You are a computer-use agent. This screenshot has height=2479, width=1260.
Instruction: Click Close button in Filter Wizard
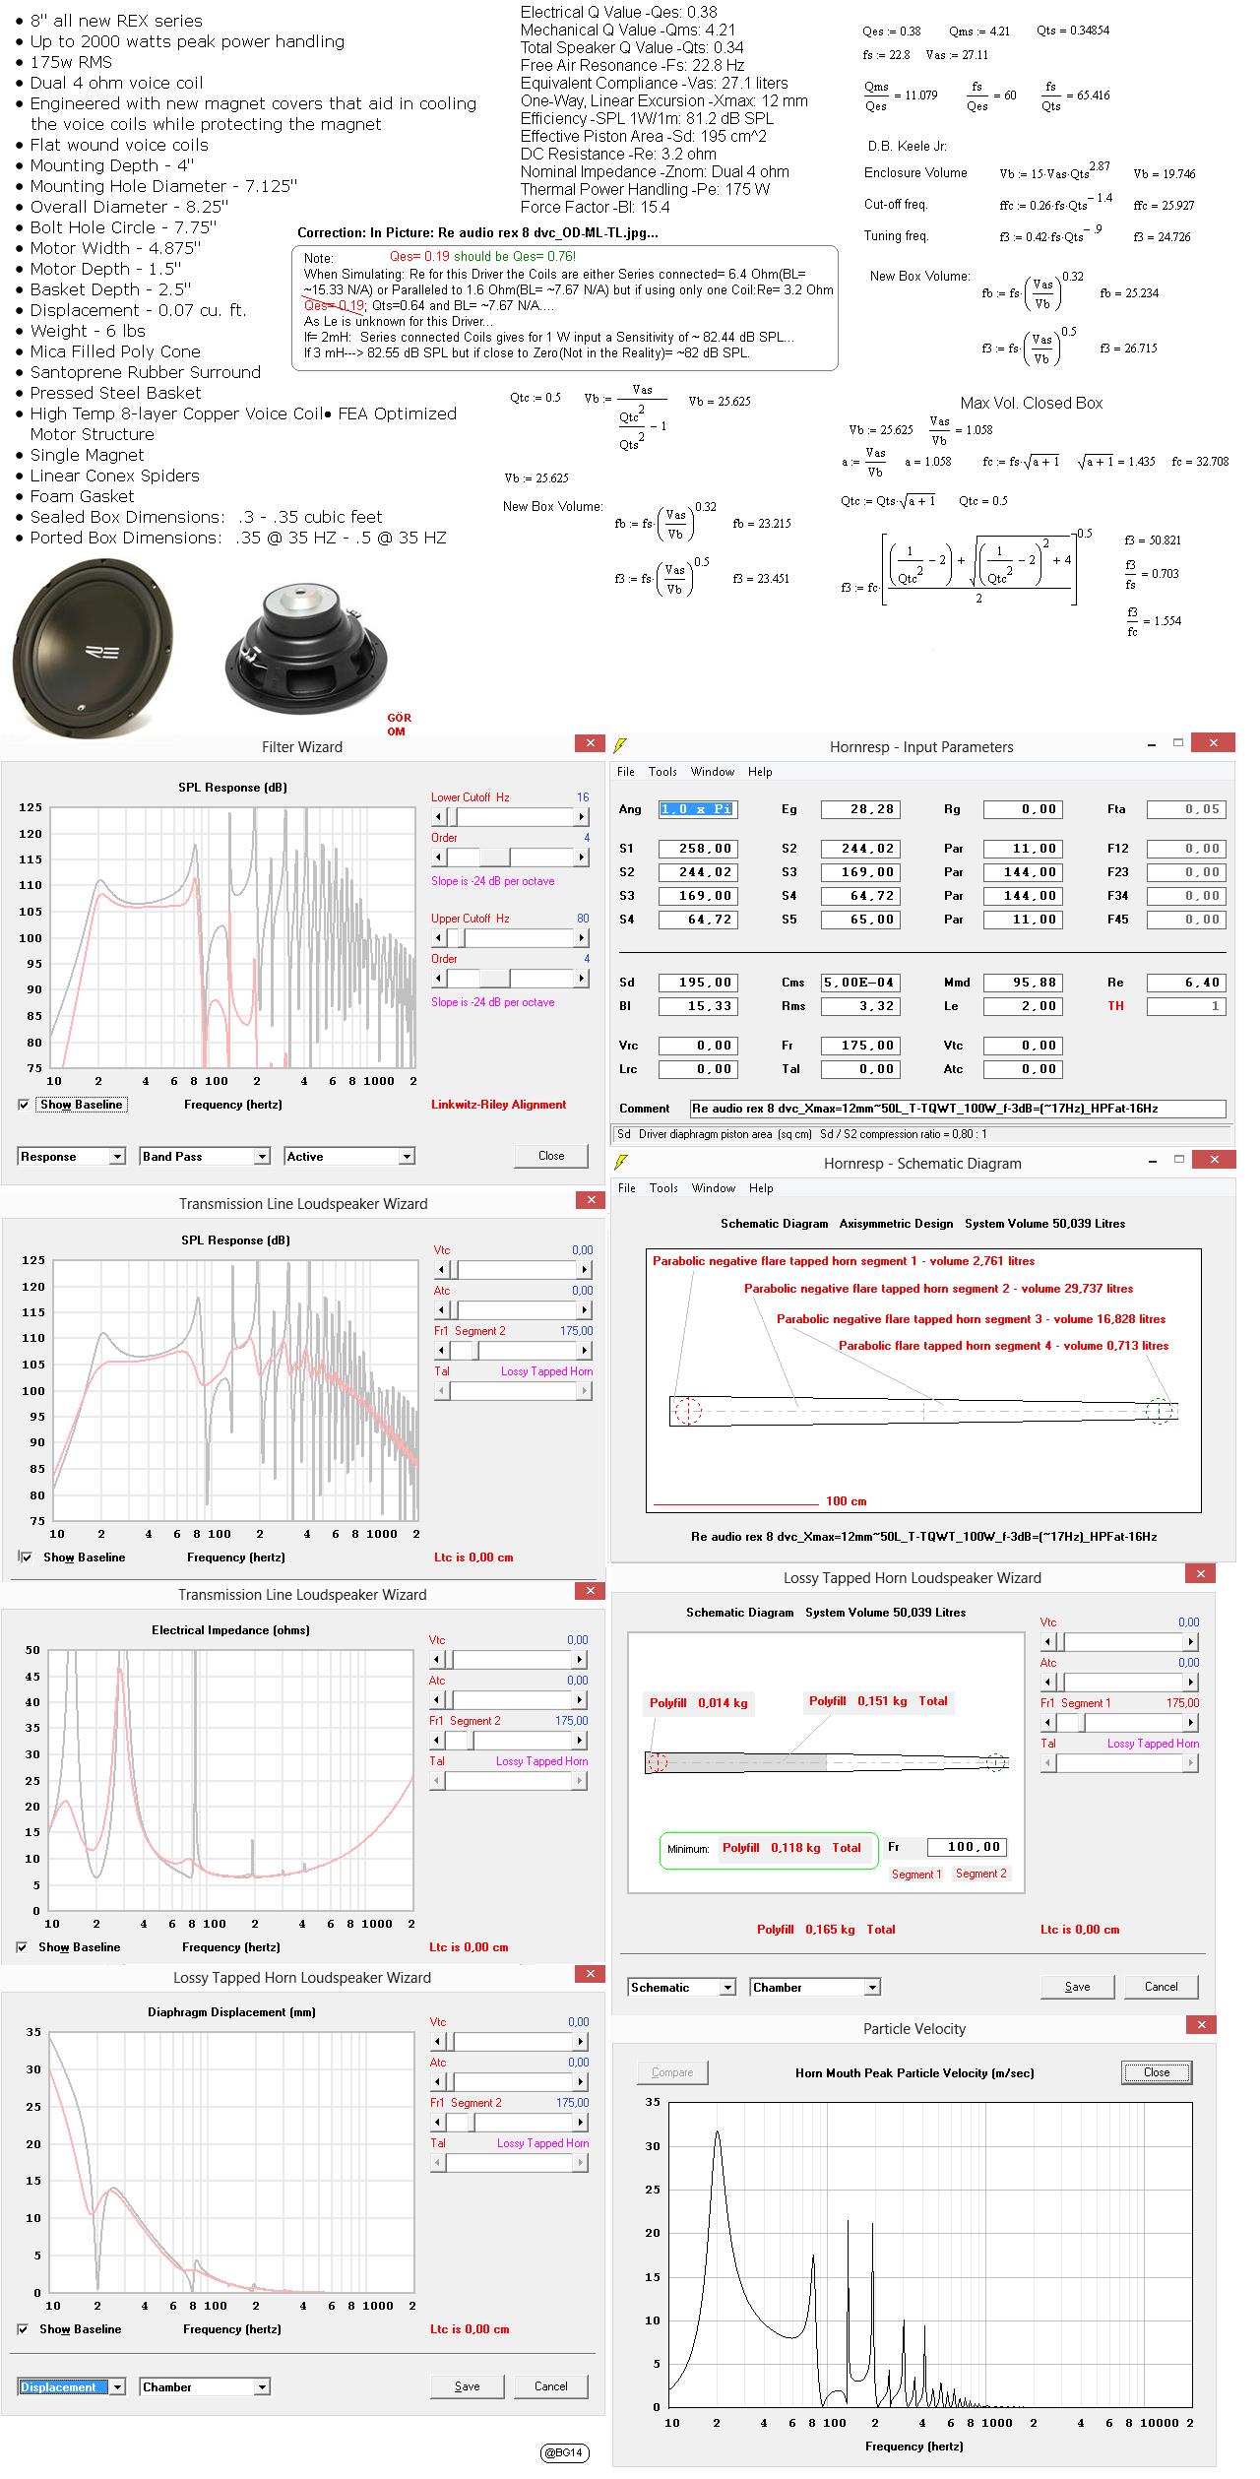coord(551,1156)
